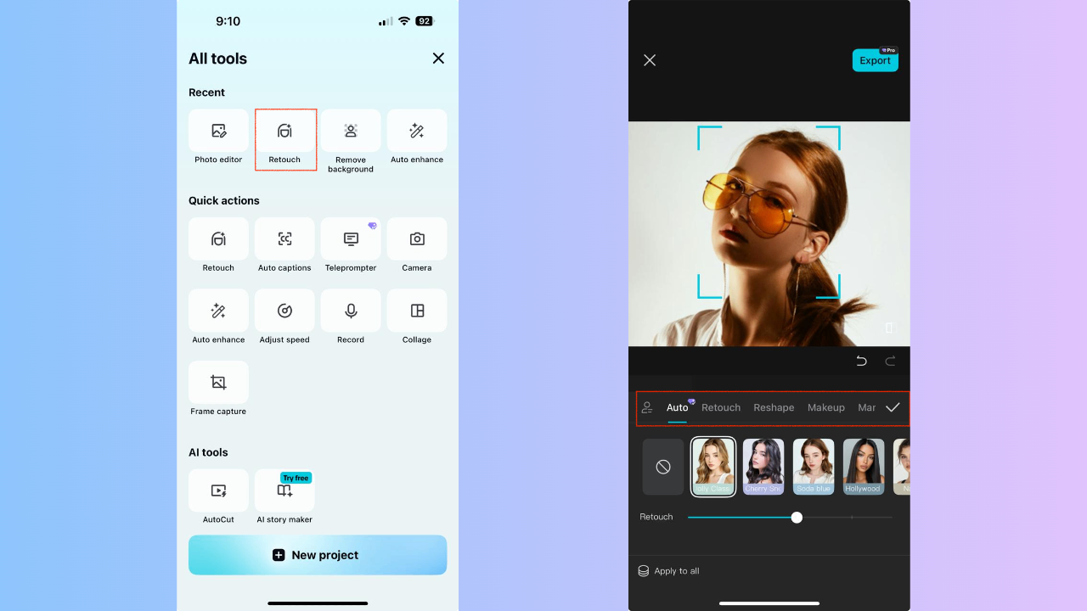Tap the 9:10 clock in status bar

click(x=228, y=21)
